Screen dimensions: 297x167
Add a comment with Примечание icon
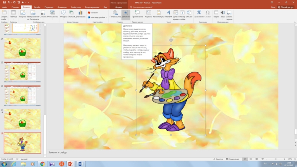click(137, 14)
